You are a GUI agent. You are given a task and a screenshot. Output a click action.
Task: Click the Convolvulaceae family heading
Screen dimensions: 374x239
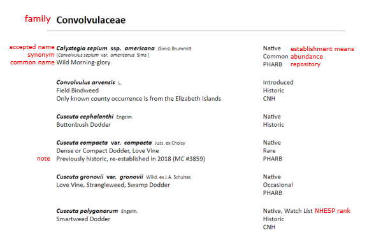[x=91, y=20]
